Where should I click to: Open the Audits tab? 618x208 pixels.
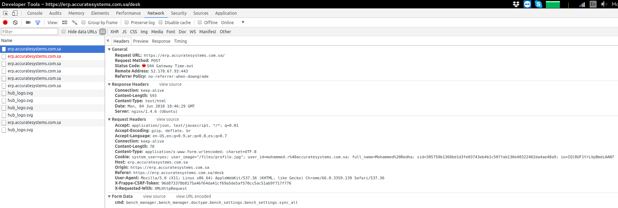point(55,13)
